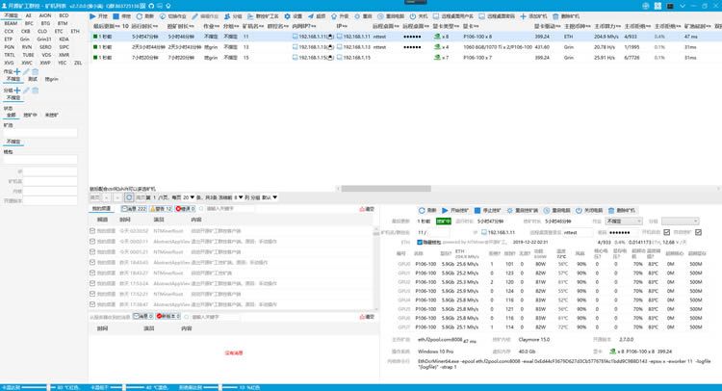Screen dimensions: 722x391
Task: Click the blue play icon to start mining
Action: [x=93, y=16]
